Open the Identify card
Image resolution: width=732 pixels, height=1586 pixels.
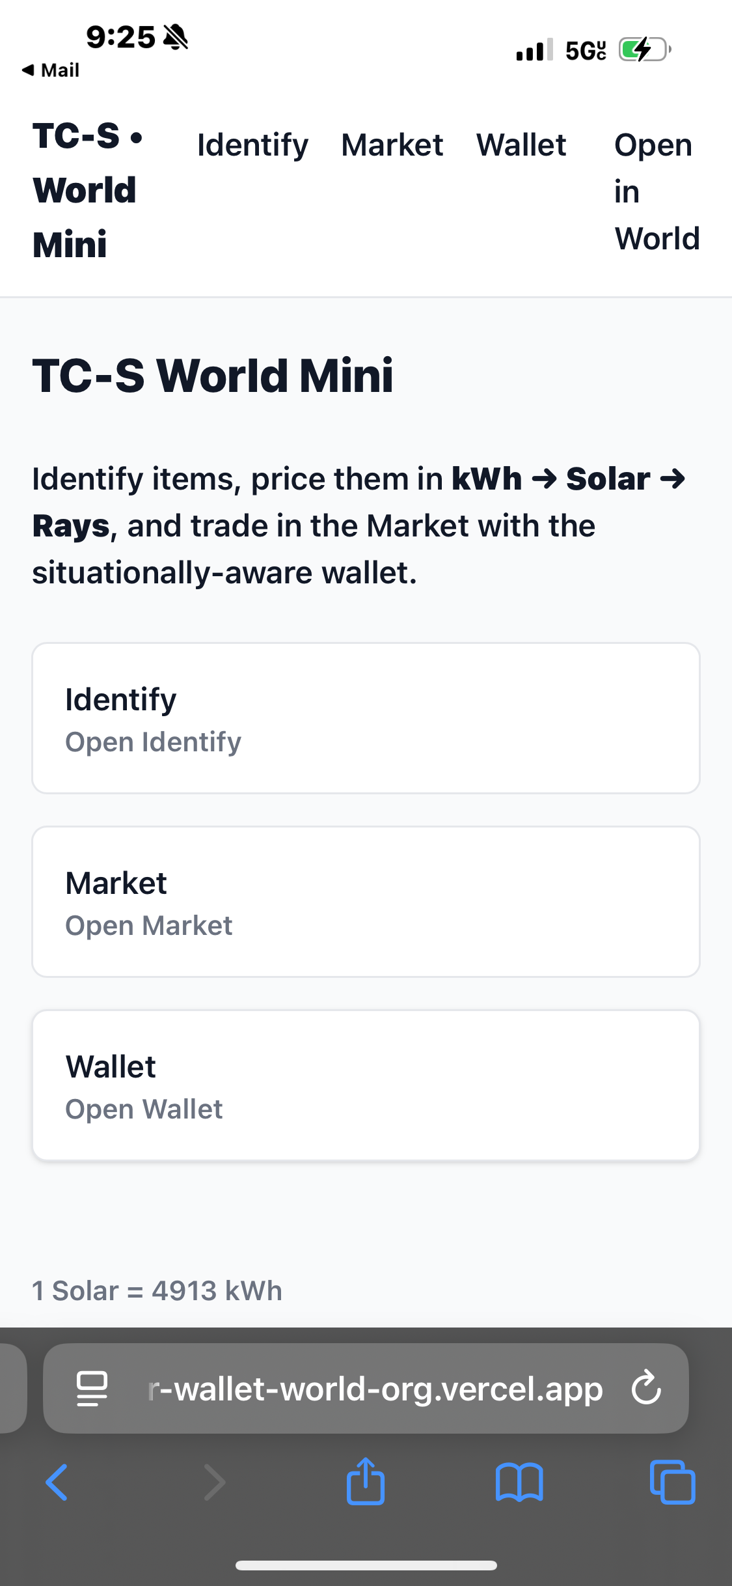click(366, 718)
